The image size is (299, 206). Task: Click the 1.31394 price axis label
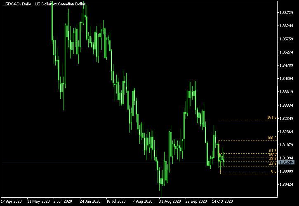click(286, 158)
